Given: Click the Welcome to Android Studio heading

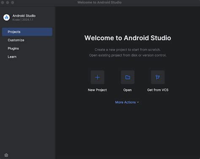Looking at the screenshot, I should [x=128, y=38].
